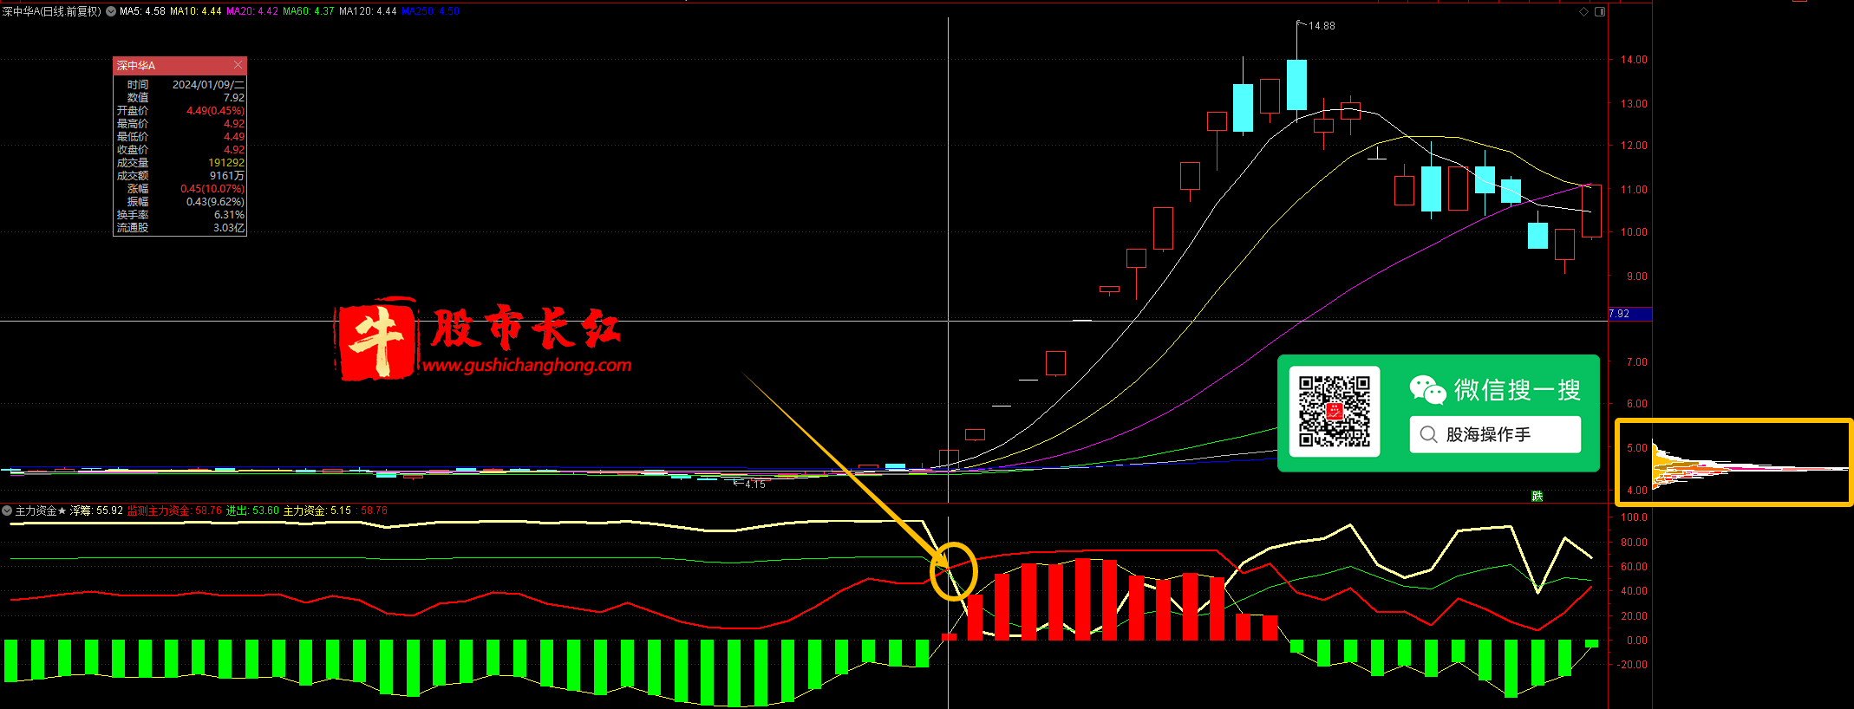
Task: Toggle the side panel icon at chart top-right
Action: click(x=1600, y=11)
